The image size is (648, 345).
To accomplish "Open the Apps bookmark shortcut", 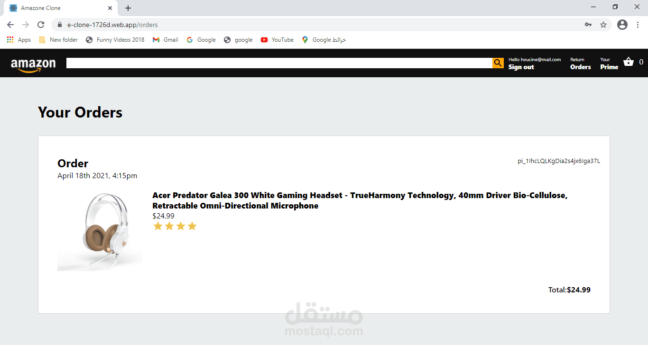I will point(19,40).
